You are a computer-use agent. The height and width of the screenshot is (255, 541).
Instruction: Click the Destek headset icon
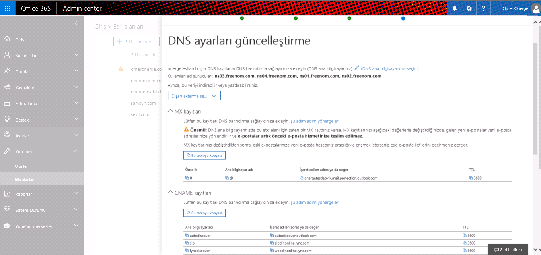point(7,119)
